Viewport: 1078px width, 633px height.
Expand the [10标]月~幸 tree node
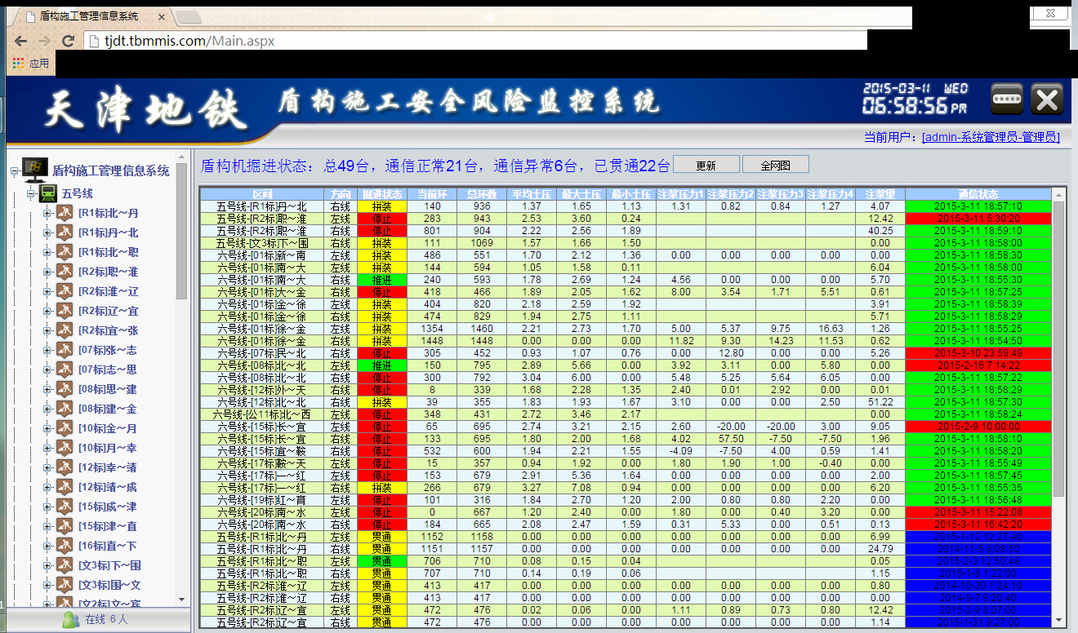point(47,449)
